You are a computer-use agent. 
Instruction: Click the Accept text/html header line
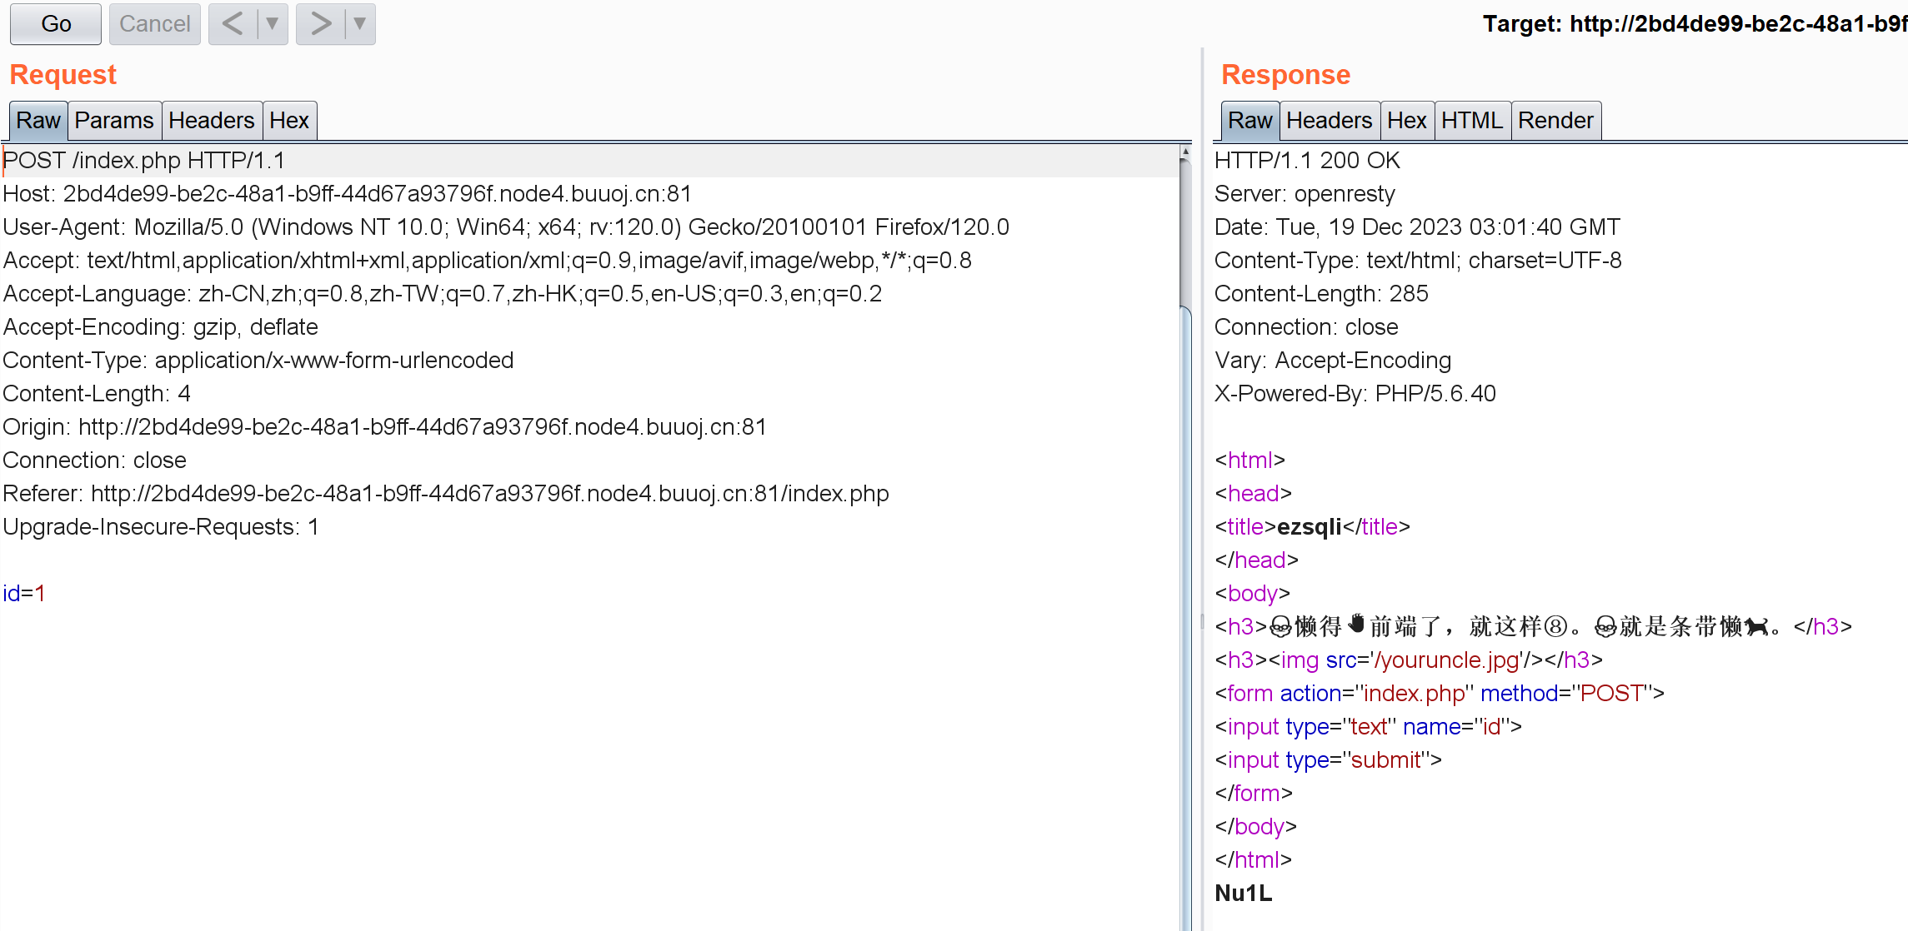[488, 260]
